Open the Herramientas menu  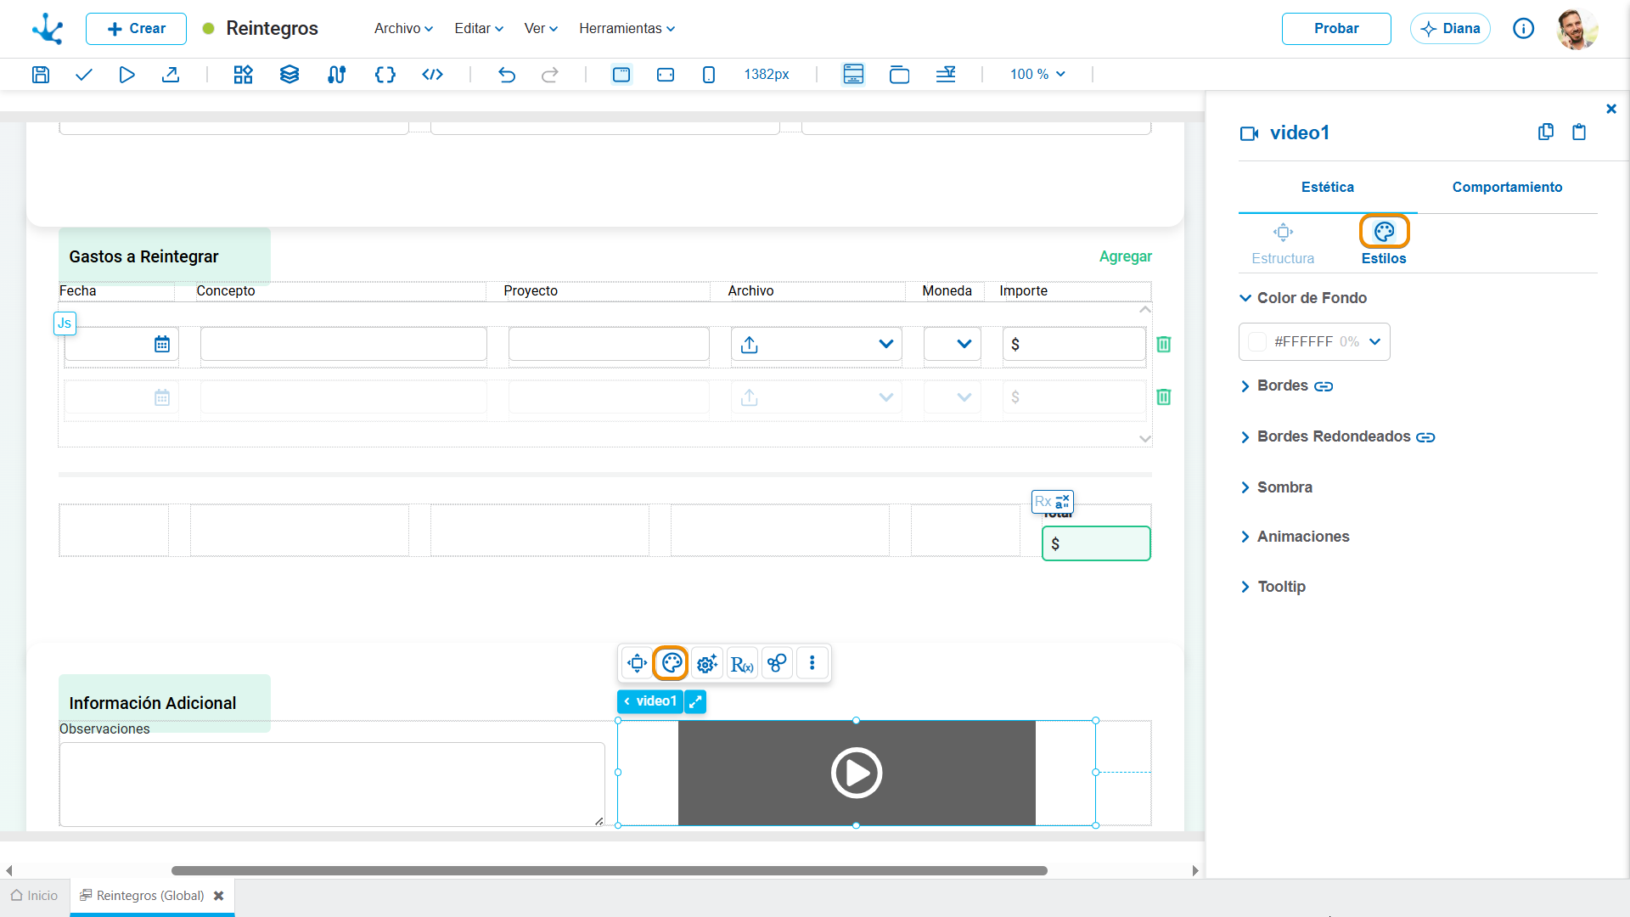click(x=627, y=29)
